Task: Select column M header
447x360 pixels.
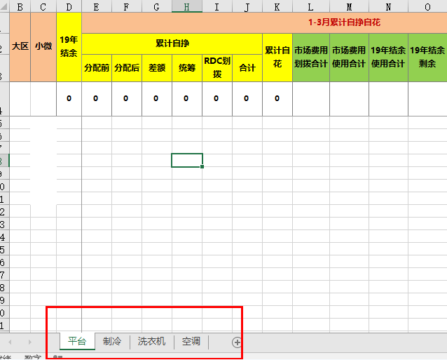Action: pos(349,7)
